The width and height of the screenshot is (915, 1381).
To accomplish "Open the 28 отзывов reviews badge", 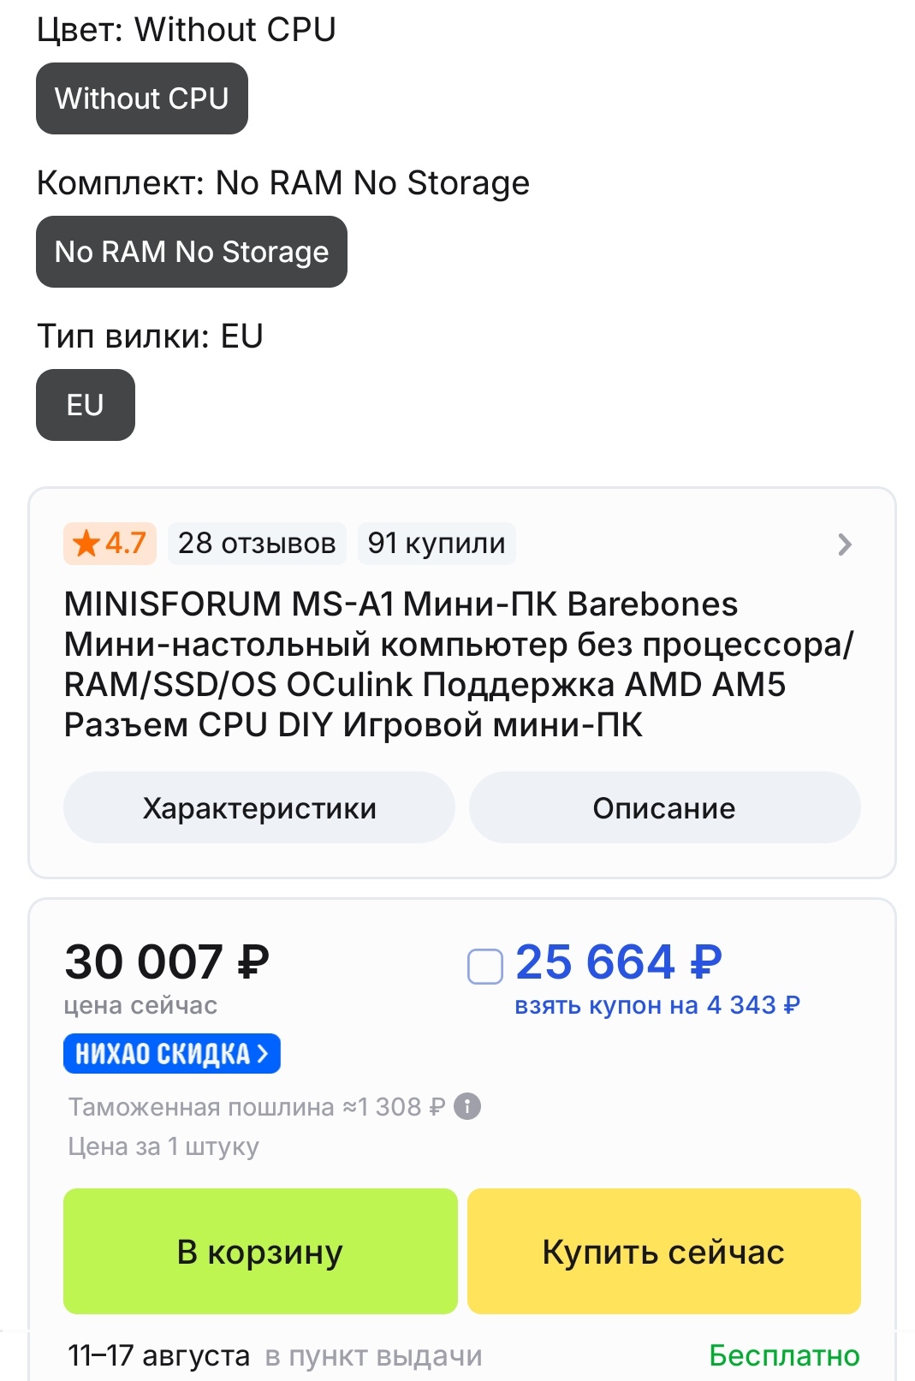I will [x=257, y=543].
